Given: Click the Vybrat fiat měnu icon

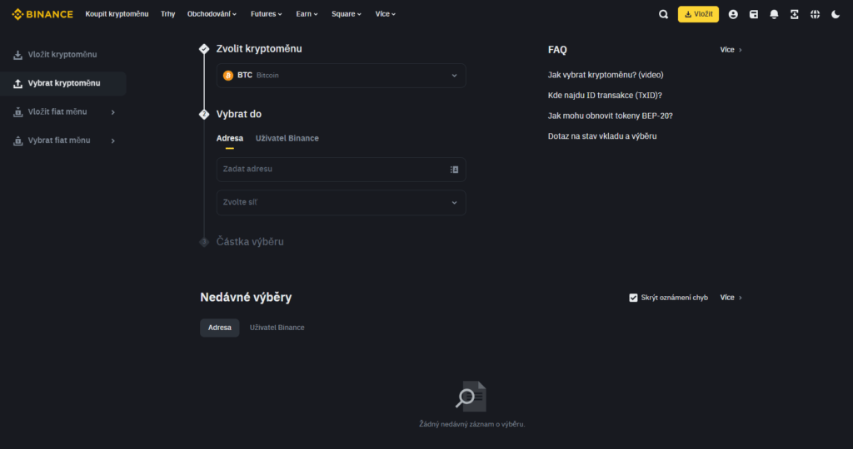Looking at the screenshot, I should click(18, 141).
